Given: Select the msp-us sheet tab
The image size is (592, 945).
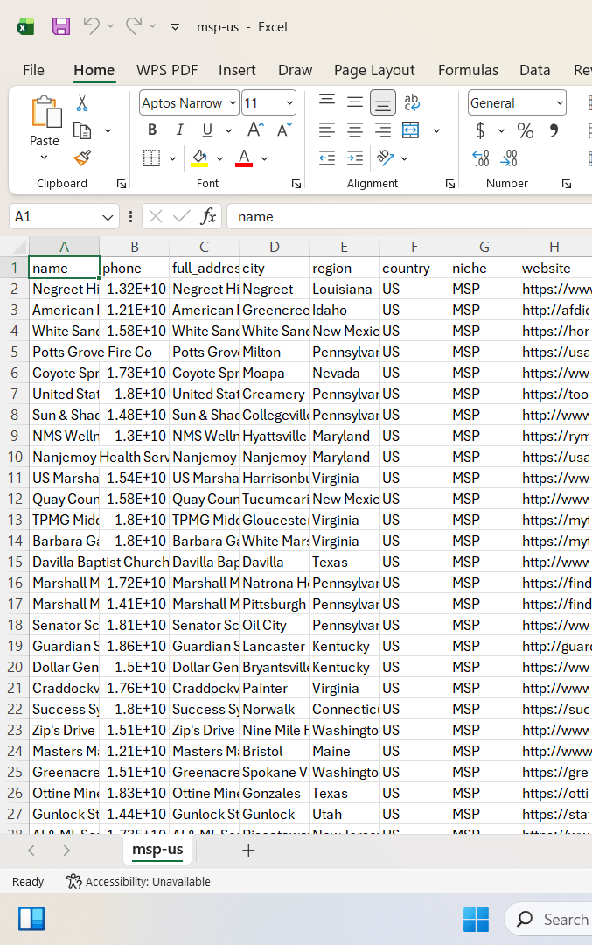Looking at the screenshot, I should tap(157, 850).
